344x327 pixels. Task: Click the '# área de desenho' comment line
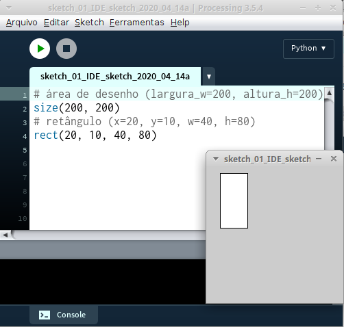(x=178, y=94)
